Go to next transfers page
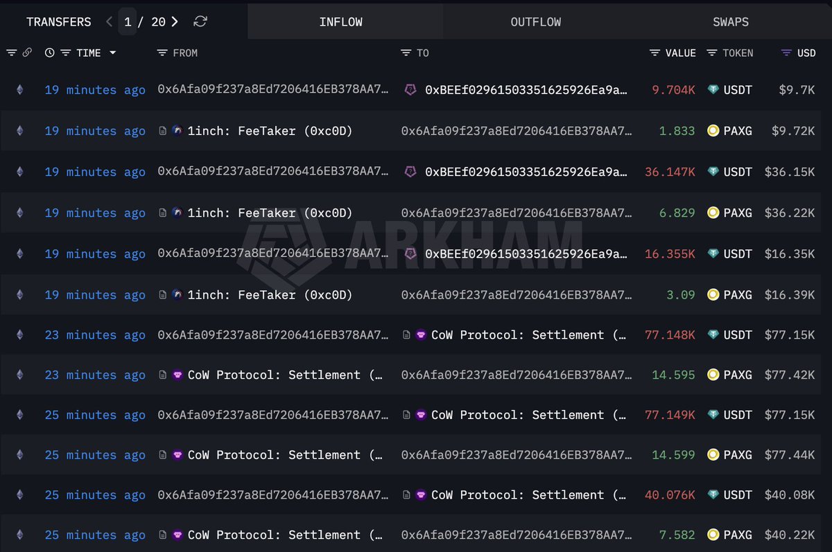The height and width of the screenshot is (552, 832). (x=175, y=21)
